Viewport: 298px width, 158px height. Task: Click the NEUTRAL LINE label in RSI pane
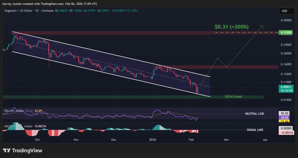click(255, 113)
